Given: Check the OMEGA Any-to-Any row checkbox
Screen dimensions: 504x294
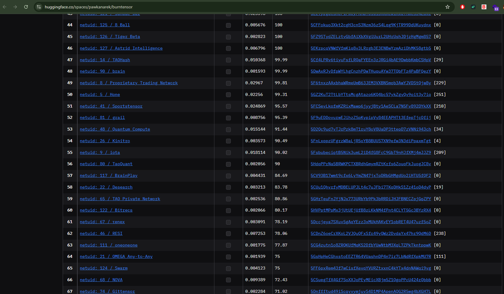Looking at the screenshot, I should 228,257.
